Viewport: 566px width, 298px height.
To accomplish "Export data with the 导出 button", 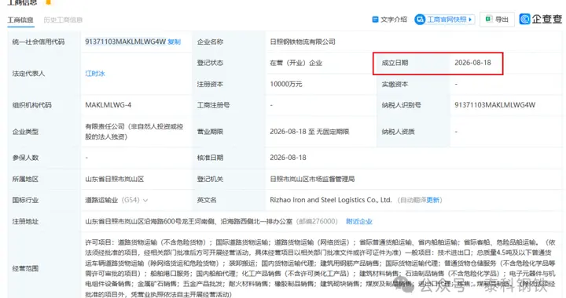I will click(x=497, y=20).
